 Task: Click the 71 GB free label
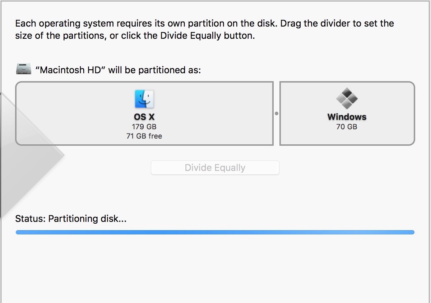click(144, 136)
